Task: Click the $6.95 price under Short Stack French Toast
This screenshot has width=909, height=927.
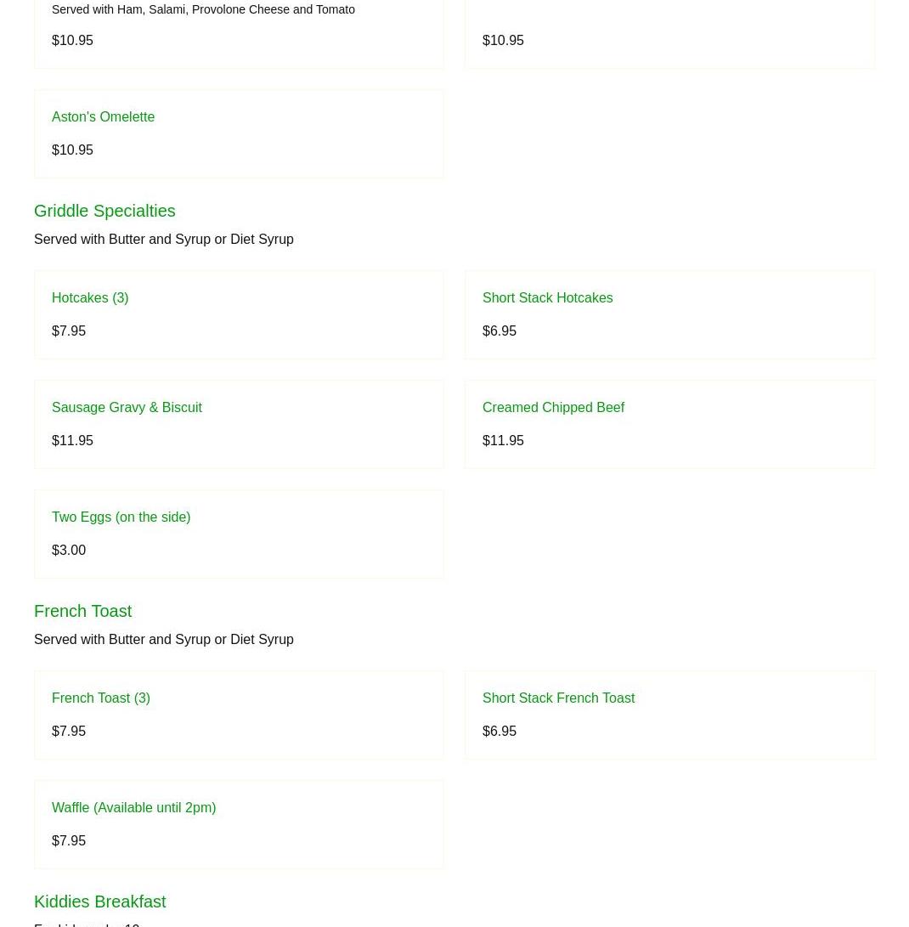Action: click(500, 732)
